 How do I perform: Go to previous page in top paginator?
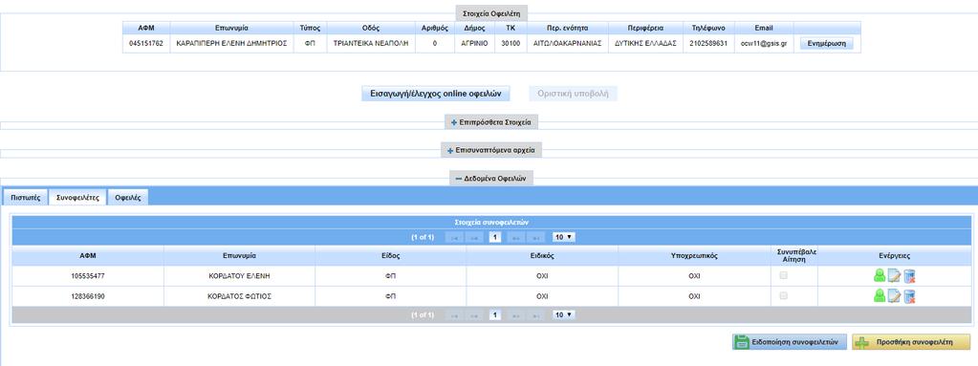(475, 238)
